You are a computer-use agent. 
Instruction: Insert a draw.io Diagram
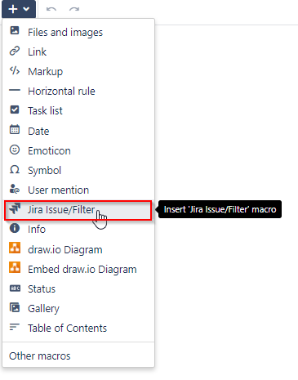(x=78, y=249)
